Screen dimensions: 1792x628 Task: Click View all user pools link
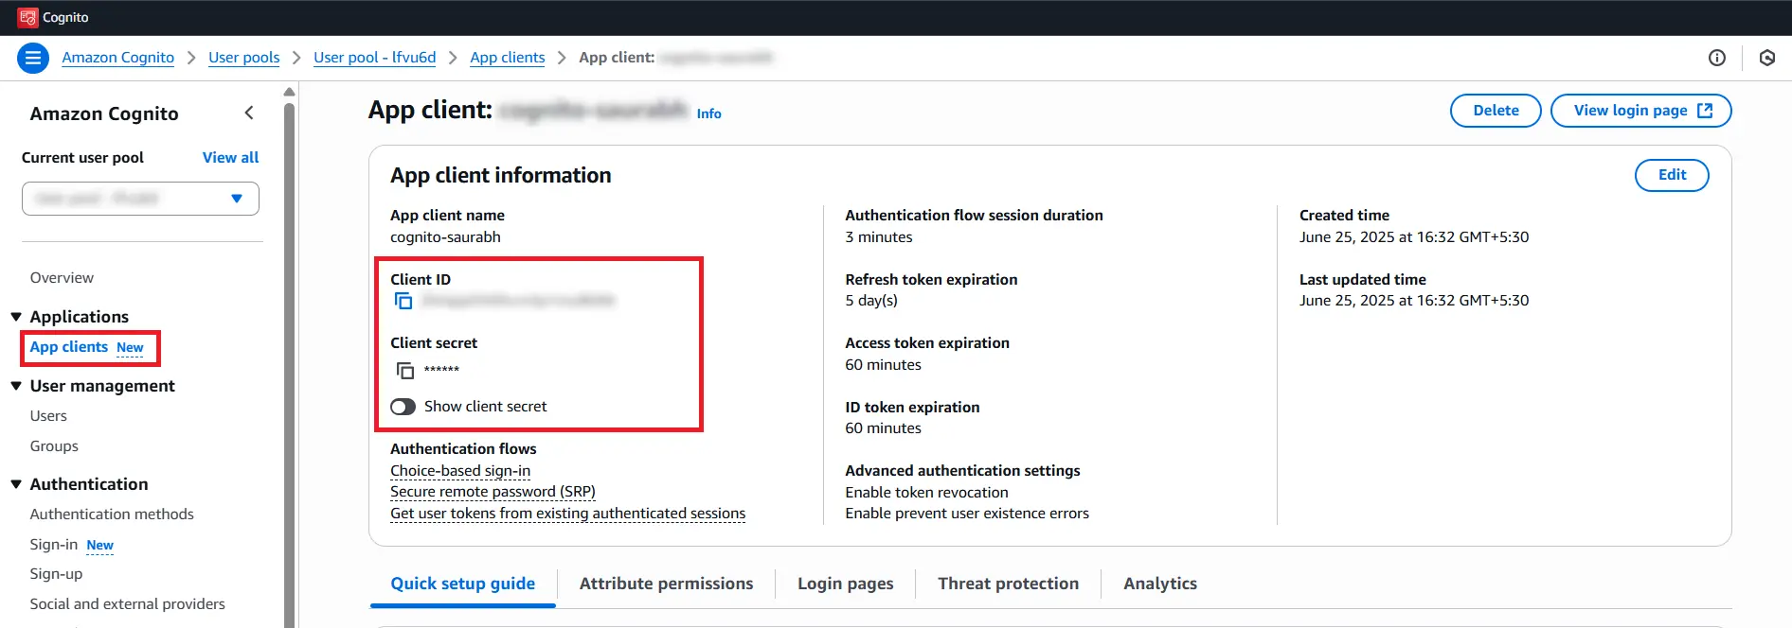click(x=230, y=158)
